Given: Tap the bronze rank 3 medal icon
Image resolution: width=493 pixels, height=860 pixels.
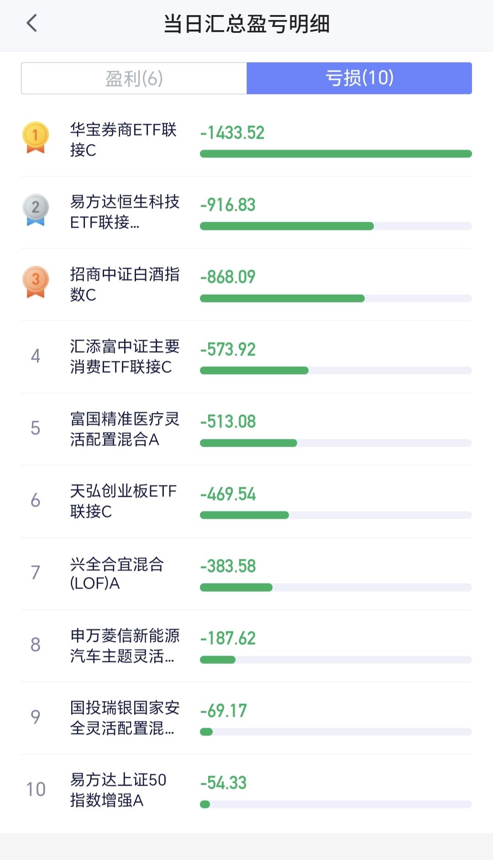Looking at the screenshot, I should pyautogui.click(x=36, y=282).
